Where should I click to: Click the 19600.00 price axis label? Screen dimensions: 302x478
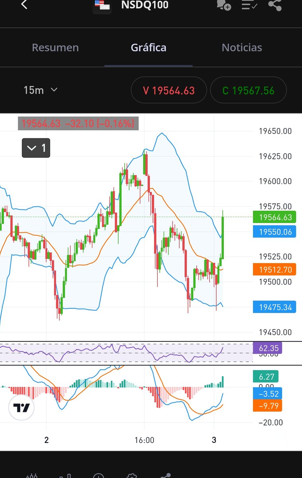tap(275, 181)
